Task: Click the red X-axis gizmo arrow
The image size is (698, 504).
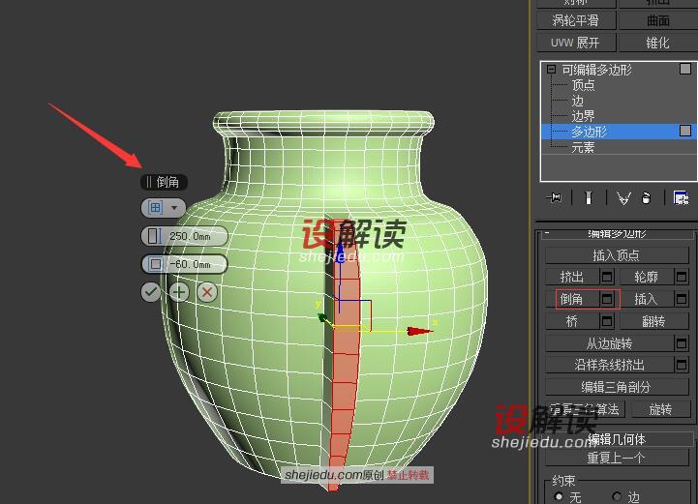Action: 419,331
